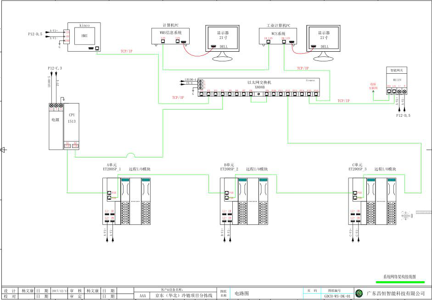Select the ET200SP_2 remote I/O module
The height and width of the screenshot is (300, 432).
[x=244, y=201]
